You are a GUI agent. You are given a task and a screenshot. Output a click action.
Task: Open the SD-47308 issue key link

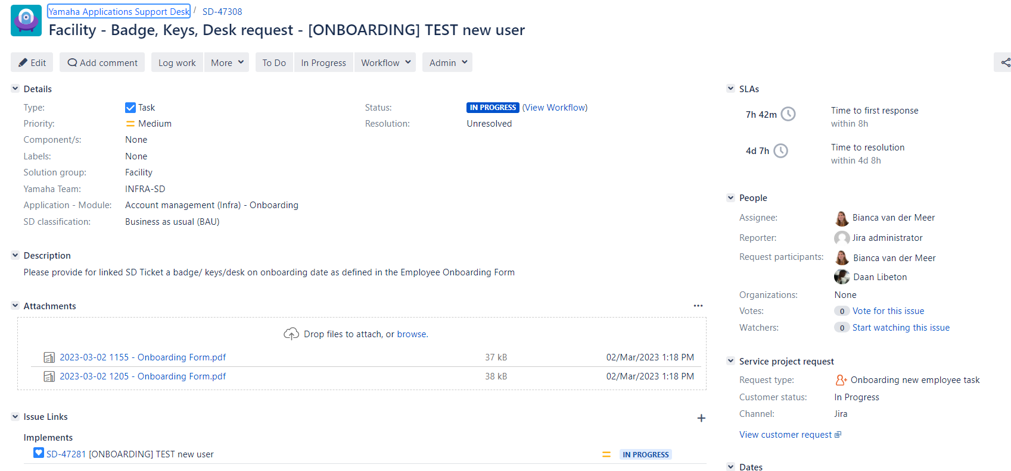click(222, 11)
